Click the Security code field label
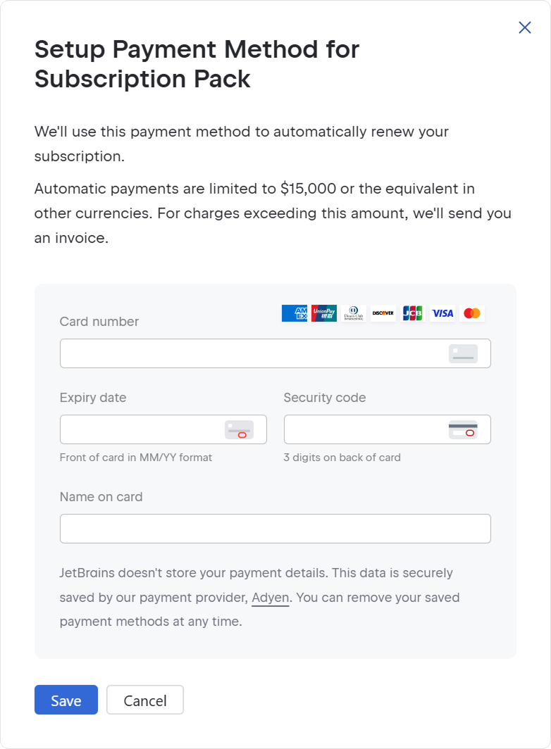Viewport: 551px width, 749px height. click(325, 397)
